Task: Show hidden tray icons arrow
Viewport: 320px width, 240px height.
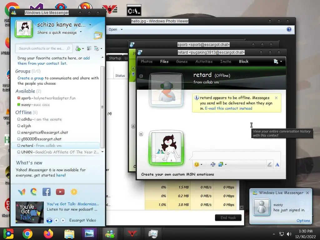Action: [274, 234]
